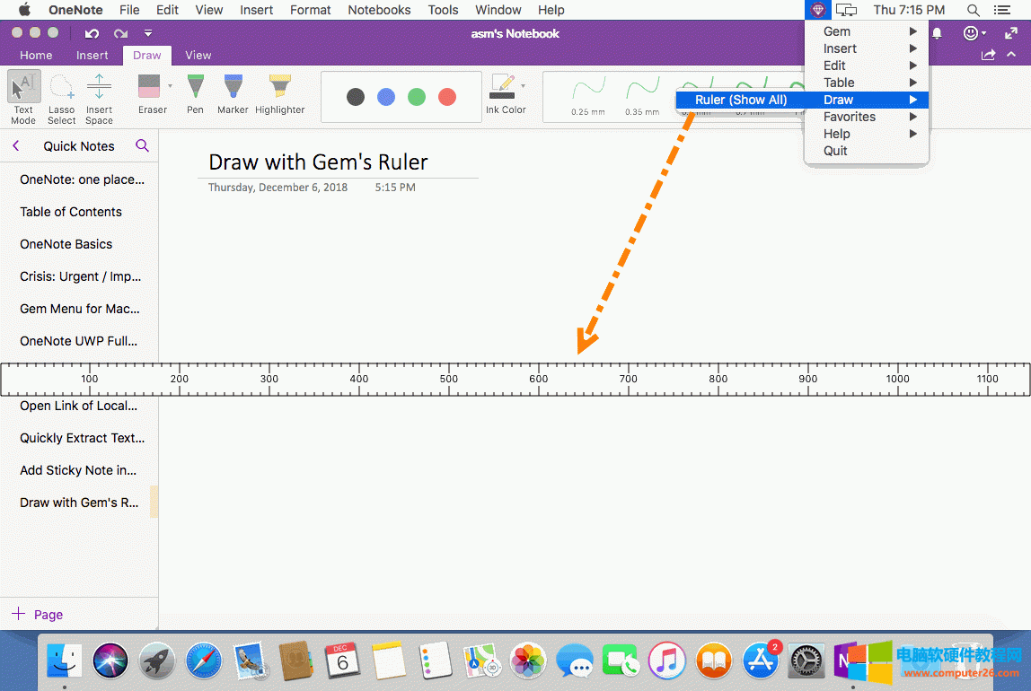Click Ruler (Show All) menu entry

[x=740, y=100]
